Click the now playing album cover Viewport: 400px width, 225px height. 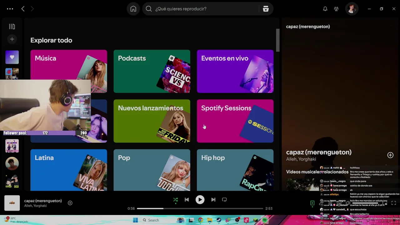click(x=12, y=203)
